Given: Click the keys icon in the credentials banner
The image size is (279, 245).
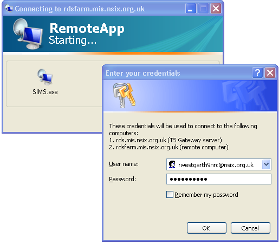Looking at the screenshot, I should pyautogui.click(x=124, y=95).
